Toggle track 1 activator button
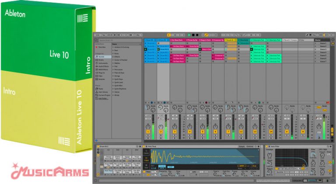 pos(148,132)
